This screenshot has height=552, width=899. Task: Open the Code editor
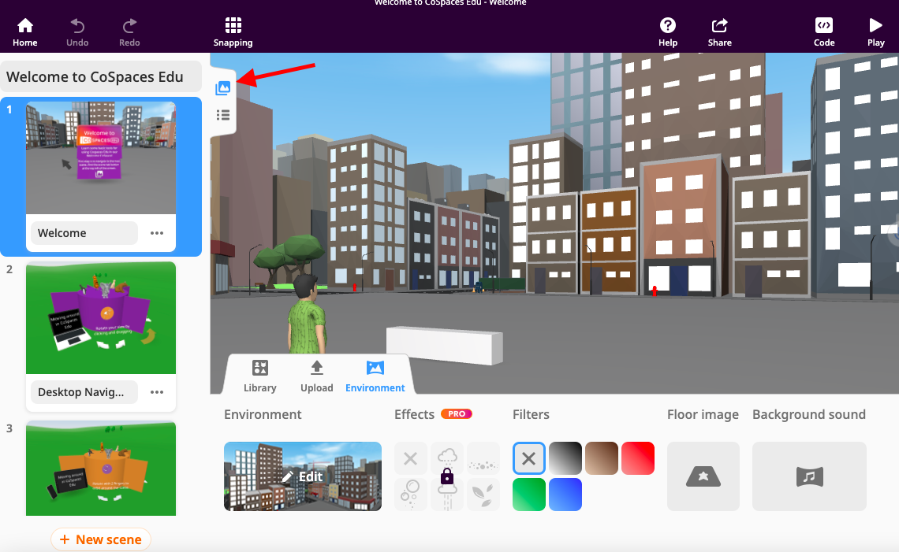[824, 32]
